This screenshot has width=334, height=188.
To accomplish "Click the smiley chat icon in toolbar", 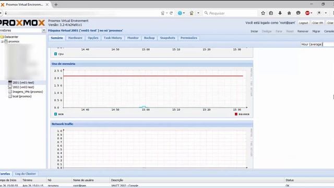I will tap(298, 13).
